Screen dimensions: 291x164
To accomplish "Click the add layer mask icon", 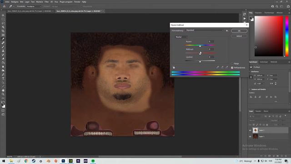I will tap(269, 156).
